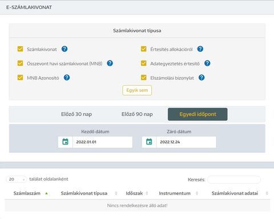The width and height of the screenshot is (274, 219).
Task: Open help for Adategyeztetés értesítő
Action: (x=207, y=63)
